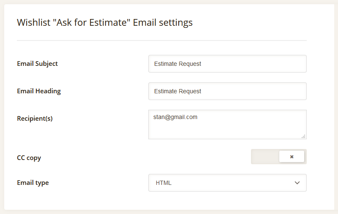Focus the Email Heading input field
The image size is (338, 214).
pyautogui.click(x=227, y=91)
